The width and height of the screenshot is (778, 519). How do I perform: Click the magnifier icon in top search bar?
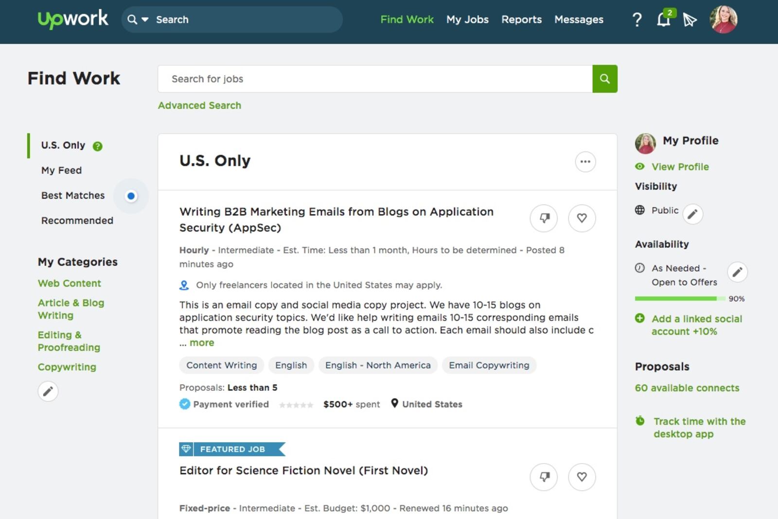pos(132,19)
